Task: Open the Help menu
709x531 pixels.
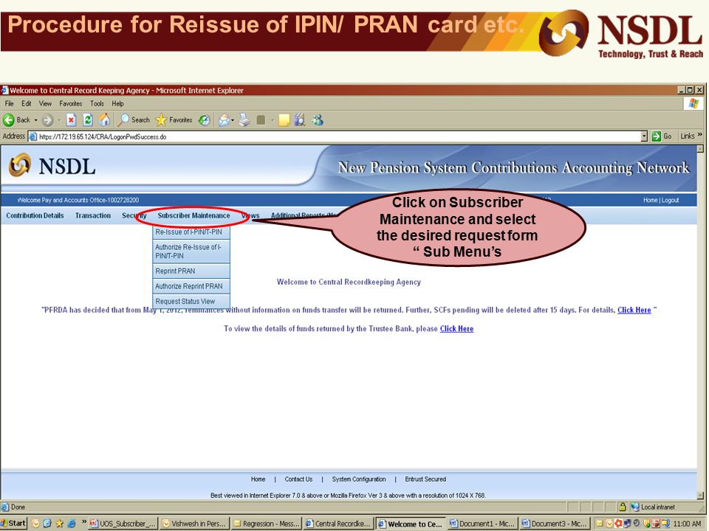Action: [117, 103]
